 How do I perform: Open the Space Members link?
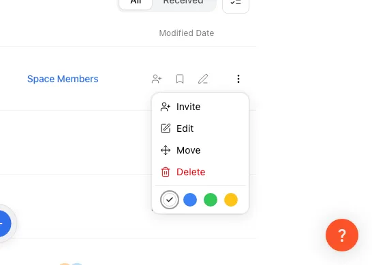click(63, 79)
